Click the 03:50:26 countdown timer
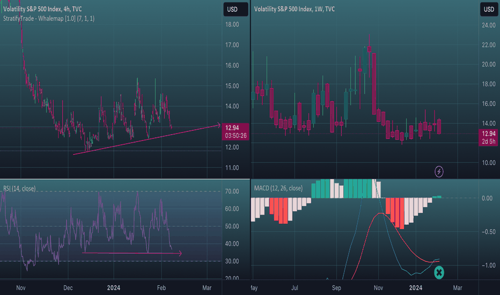 pos(236,136)
